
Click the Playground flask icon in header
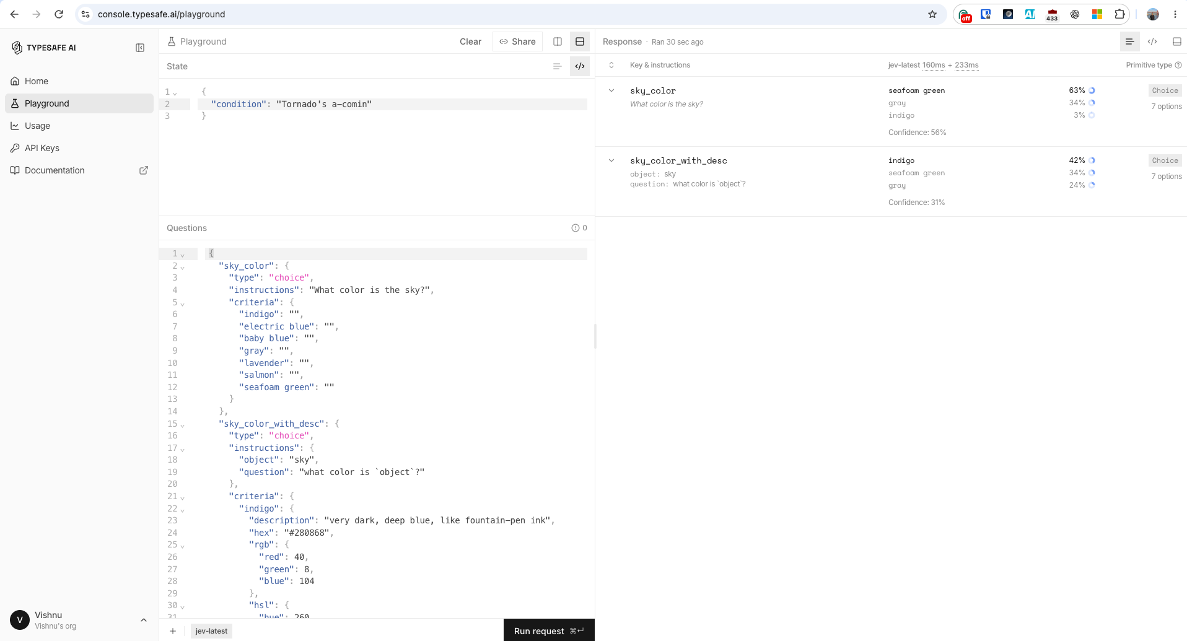(172, 41)
